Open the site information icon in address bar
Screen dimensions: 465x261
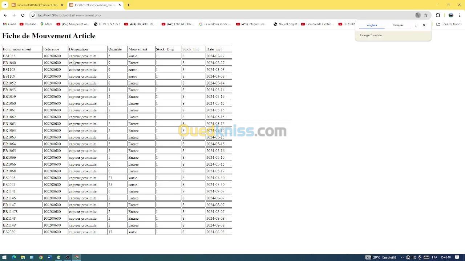[x=33, y=15]
